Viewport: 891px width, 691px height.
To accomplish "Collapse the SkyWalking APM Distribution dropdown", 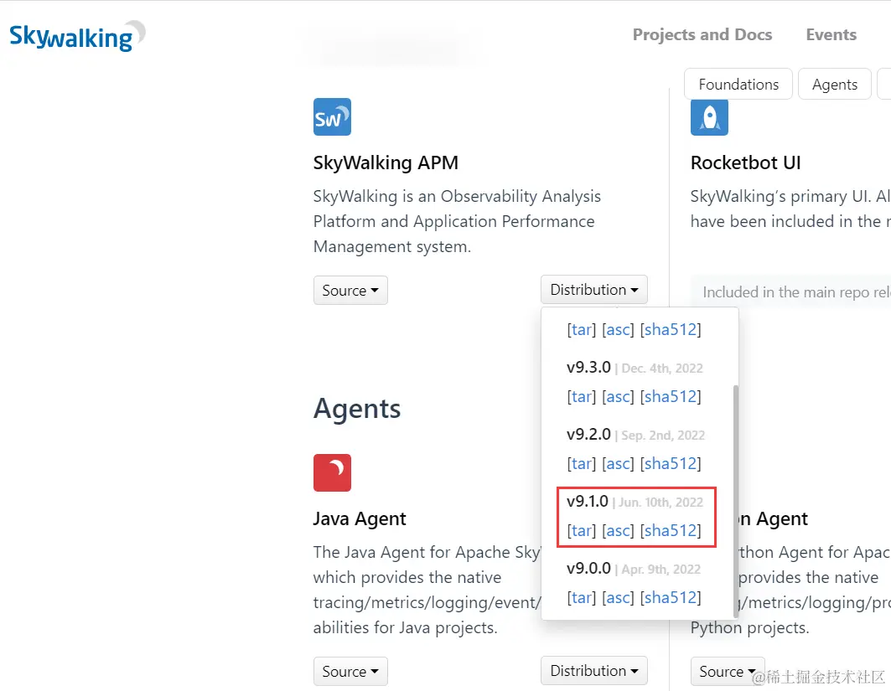I will point(593,290).
